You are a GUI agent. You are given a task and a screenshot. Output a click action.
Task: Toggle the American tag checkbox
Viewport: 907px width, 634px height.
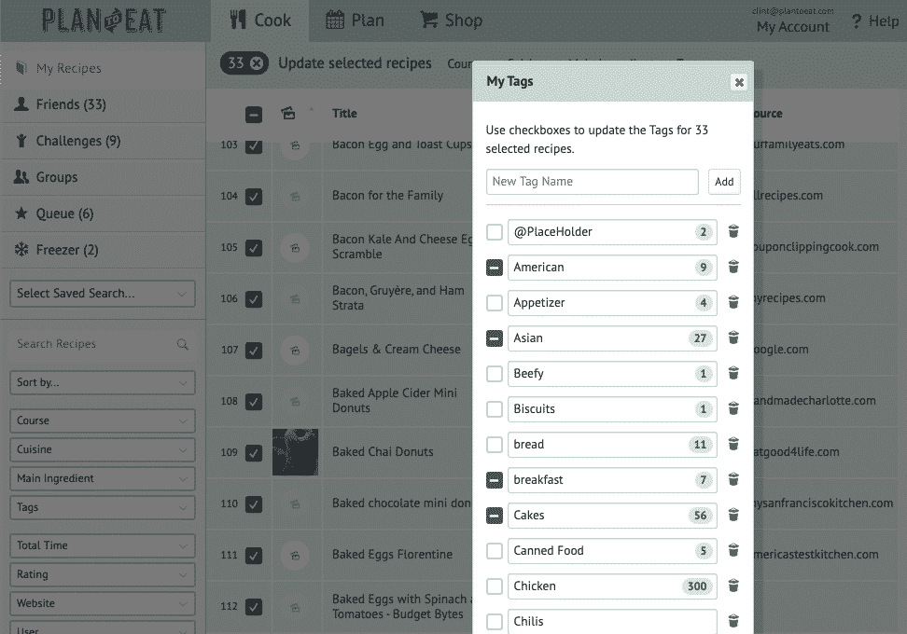[495, 268]
